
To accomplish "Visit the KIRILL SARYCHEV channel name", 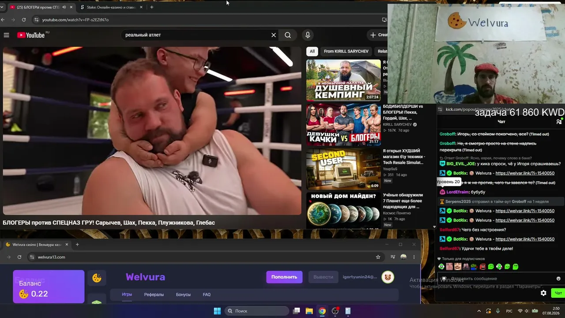I will tap(397, 125).
